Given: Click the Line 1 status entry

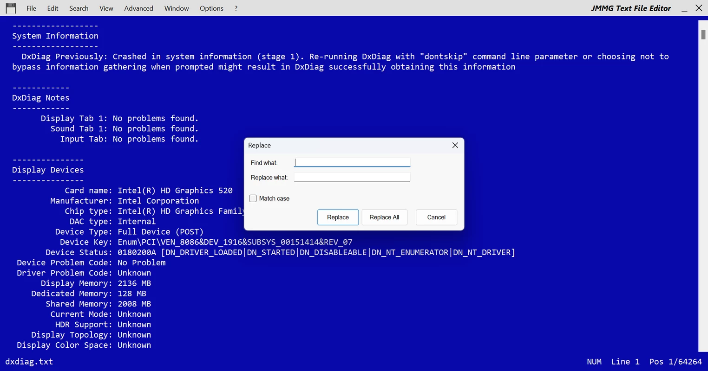Looking at the screenshot, I should (x=625, y=362).
